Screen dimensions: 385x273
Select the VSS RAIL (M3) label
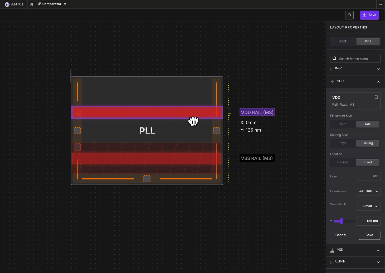pos(257,158)
